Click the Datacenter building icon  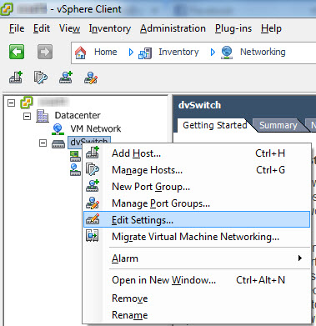coord(43,115)
